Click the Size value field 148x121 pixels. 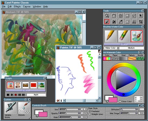(x=84, y=109)
